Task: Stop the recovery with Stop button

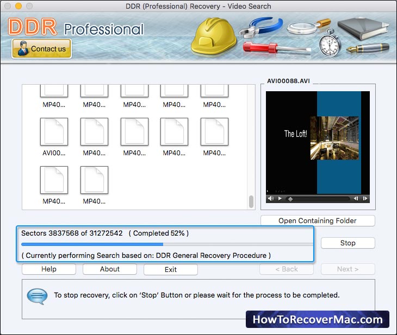Action: [348, 243]
